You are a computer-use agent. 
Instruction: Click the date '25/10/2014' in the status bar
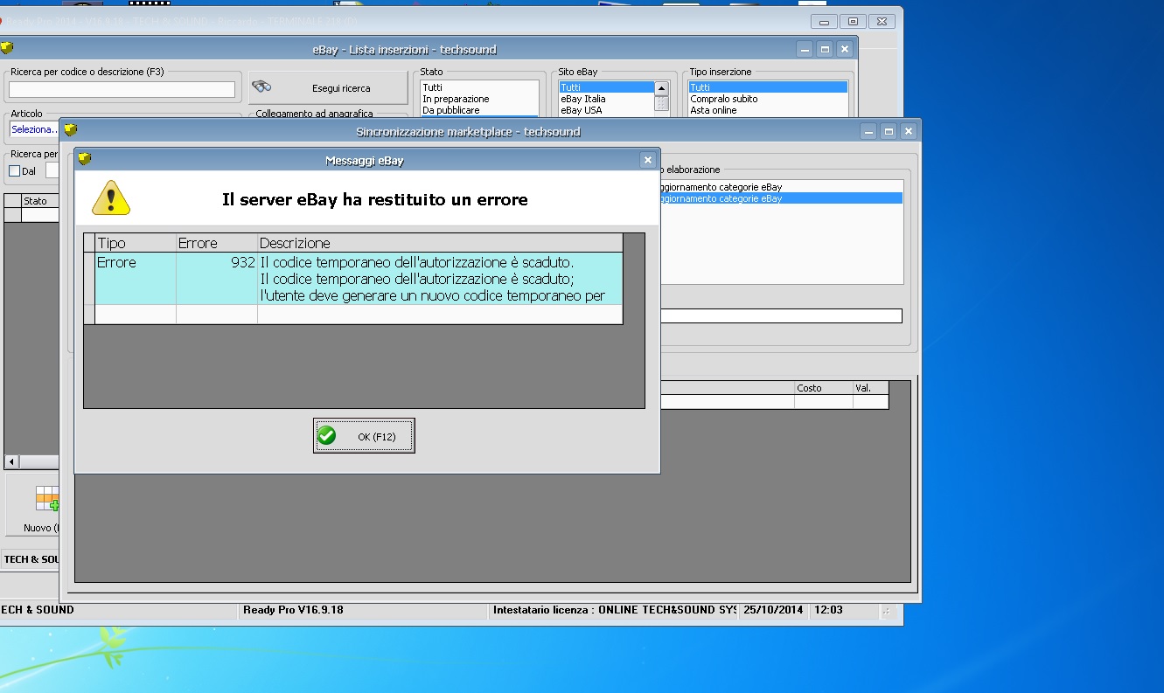(774, 610)
